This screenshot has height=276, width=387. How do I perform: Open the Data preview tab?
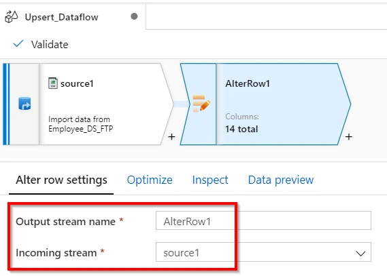(x=281, y=180)
